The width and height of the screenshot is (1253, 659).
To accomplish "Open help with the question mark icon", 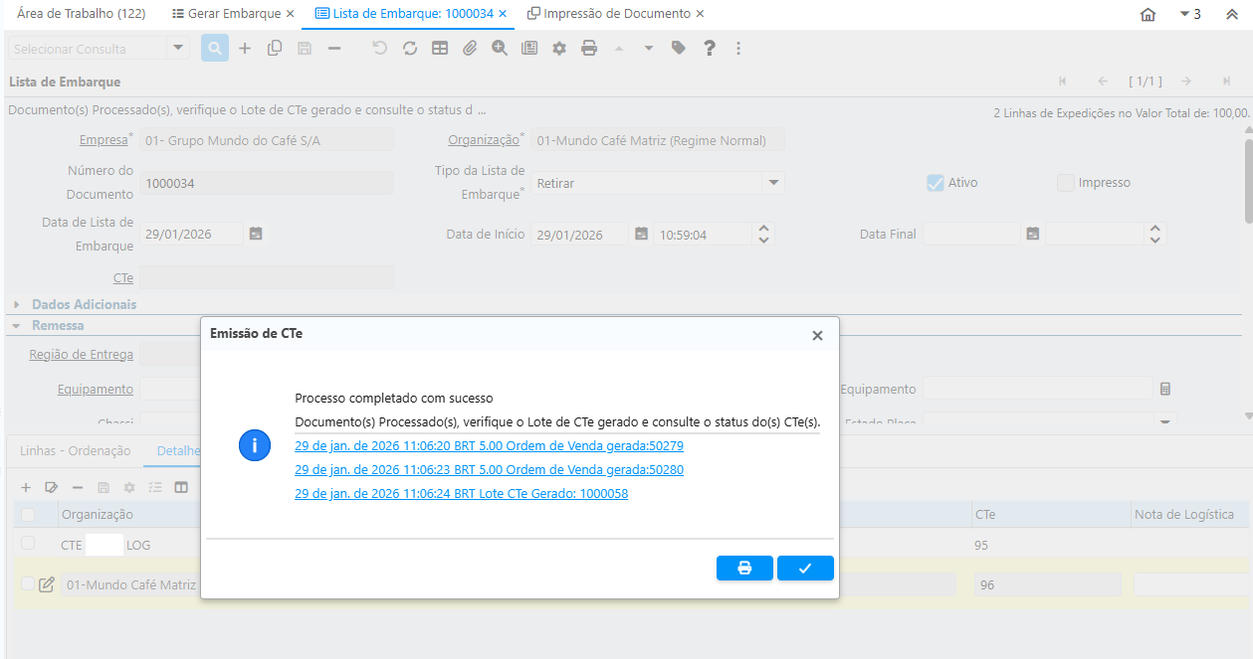I will [709, 48].
